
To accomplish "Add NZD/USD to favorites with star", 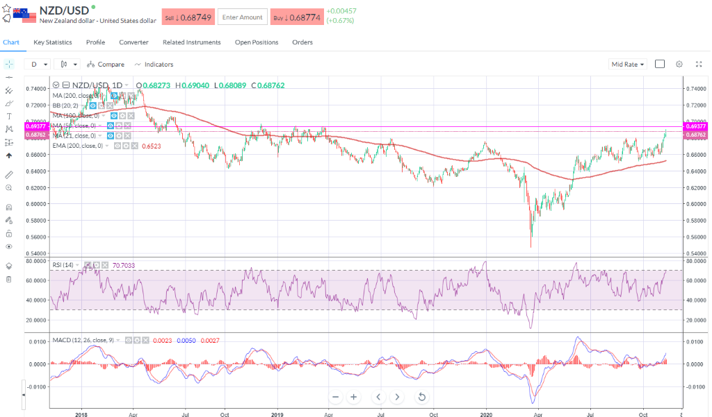I will [6, 7].
